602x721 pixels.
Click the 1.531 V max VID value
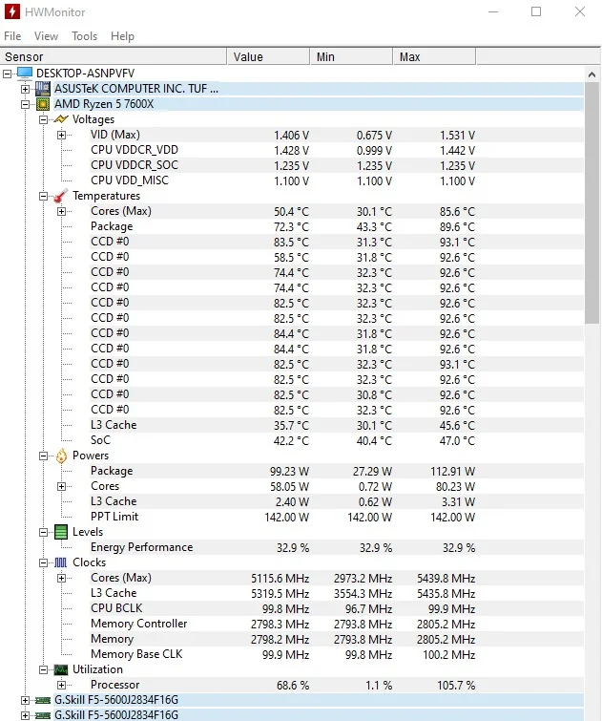click(x=457, y=136)
